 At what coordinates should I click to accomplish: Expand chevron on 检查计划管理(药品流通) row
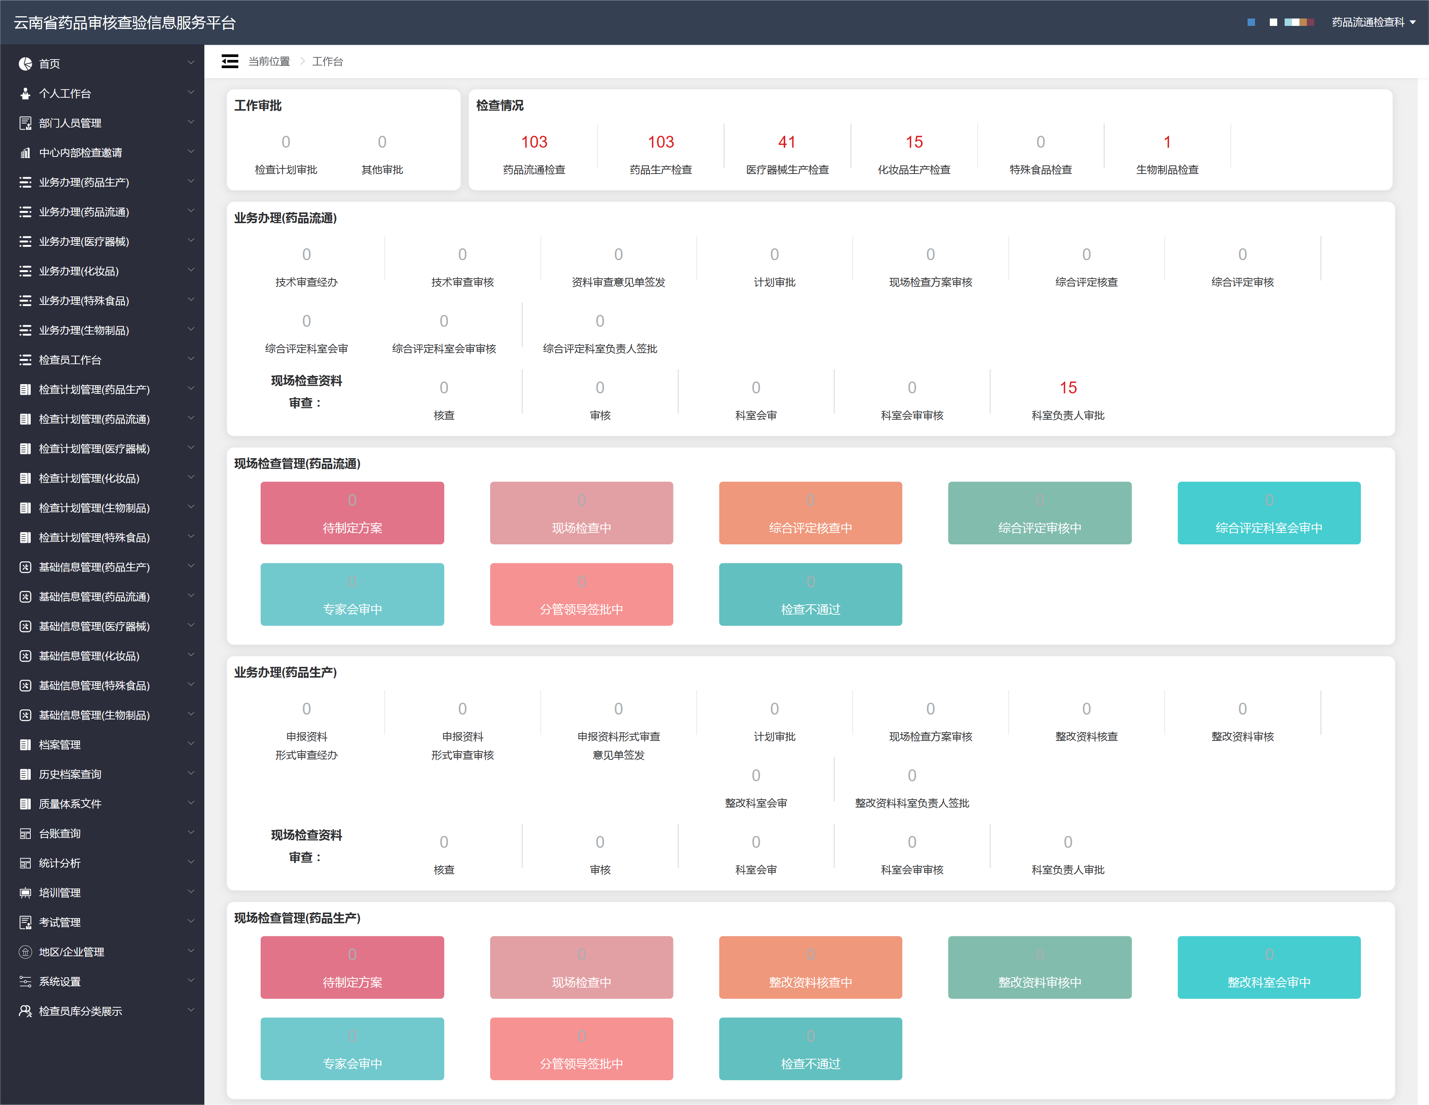[x=191, y=419]
